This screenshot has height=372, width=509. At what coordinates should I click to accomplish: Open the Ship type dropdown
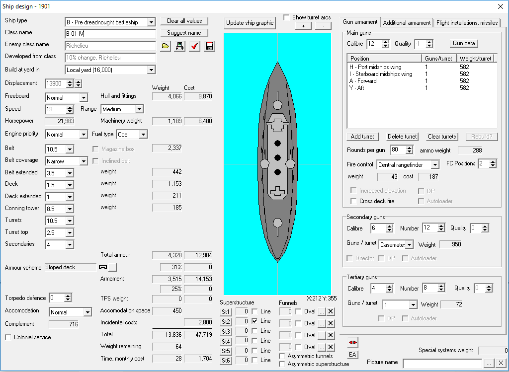(151, 22)
